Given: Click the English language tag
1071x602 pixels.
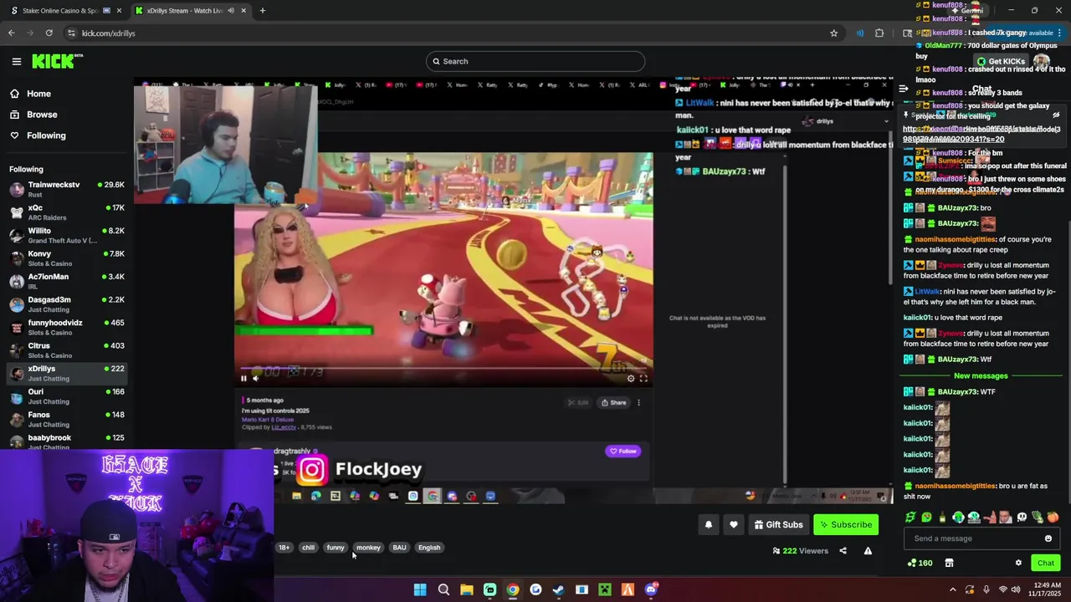Looking at the screenshot, I should 429,548.
